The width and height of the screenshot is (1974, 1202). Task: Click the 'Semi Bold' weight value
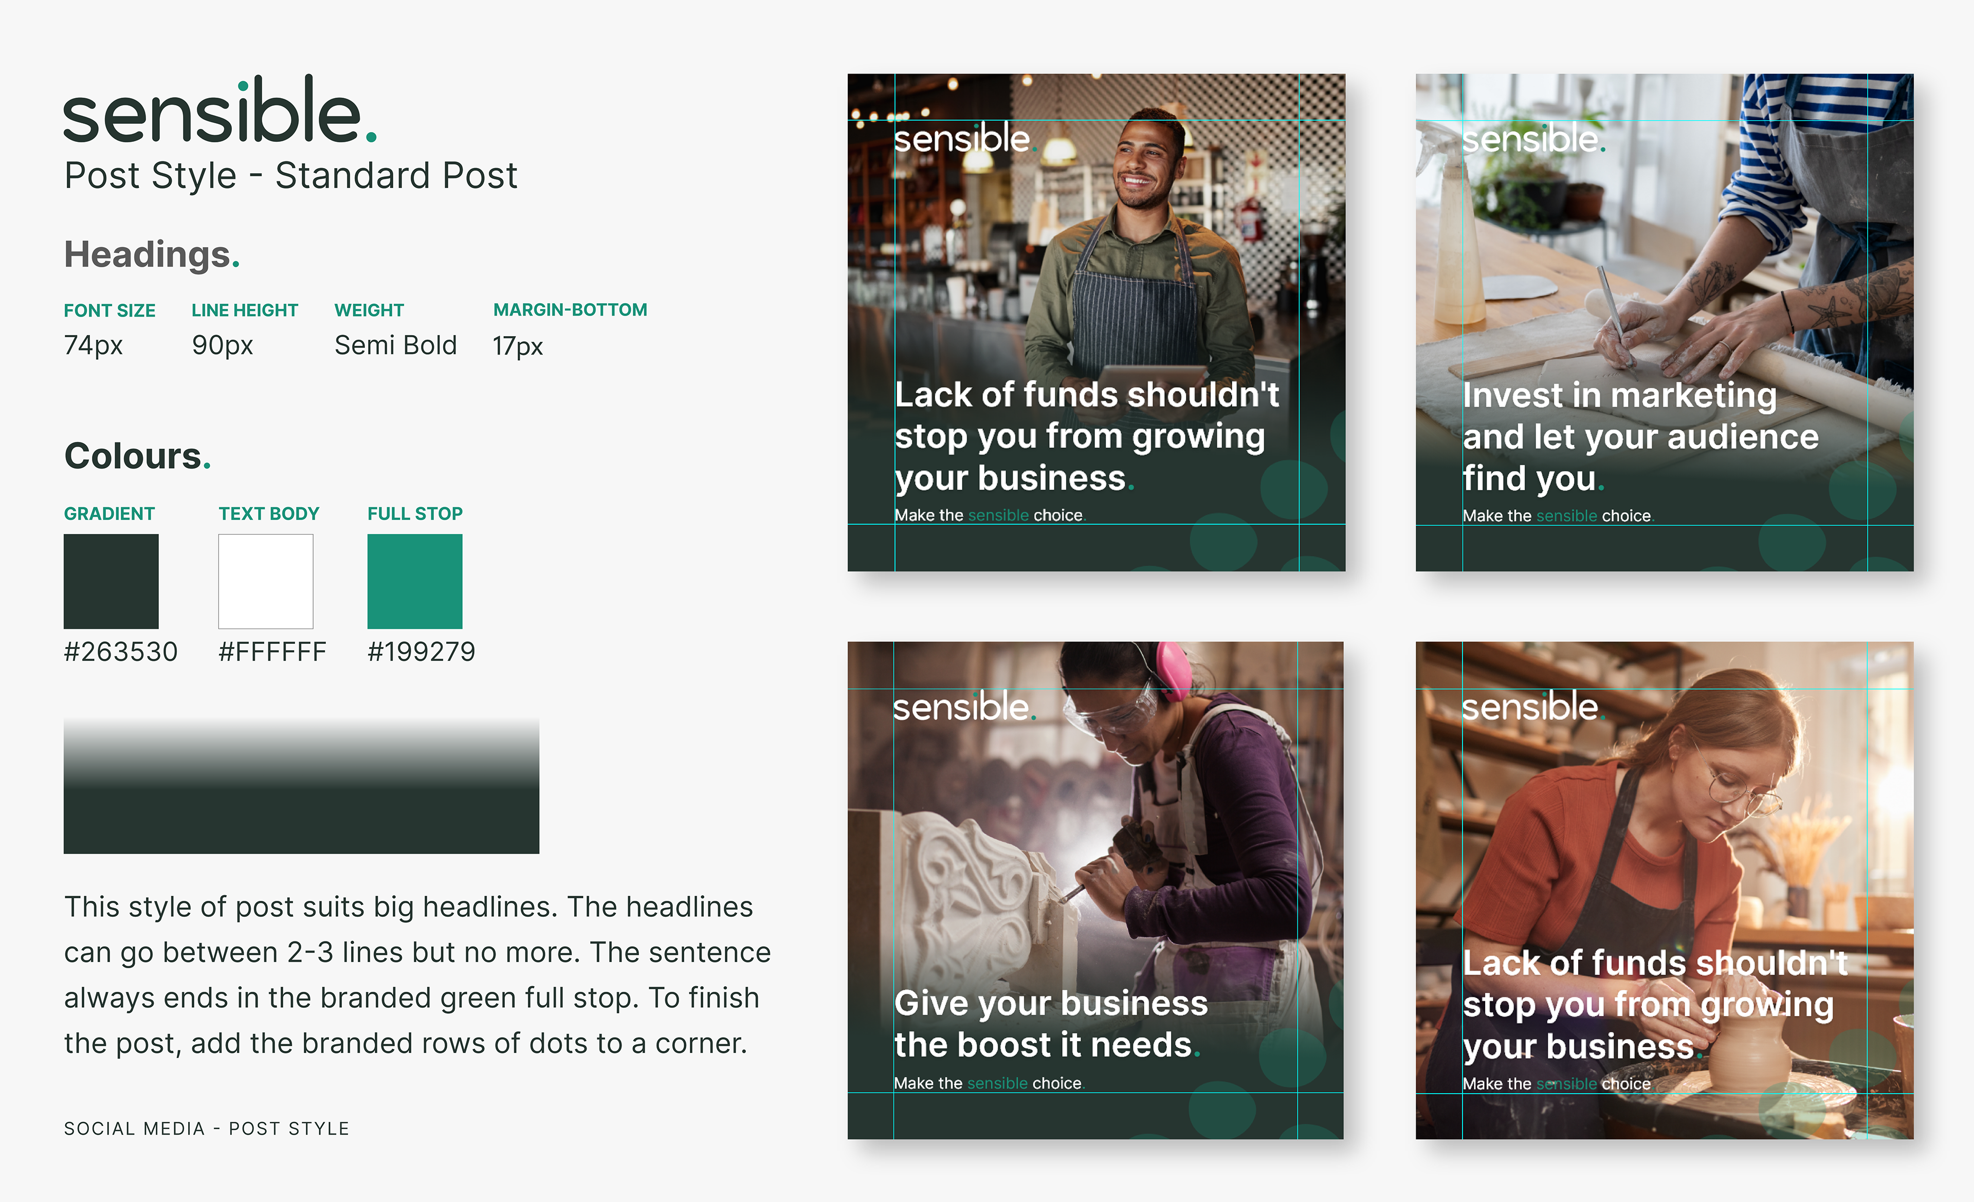point(395,345)
